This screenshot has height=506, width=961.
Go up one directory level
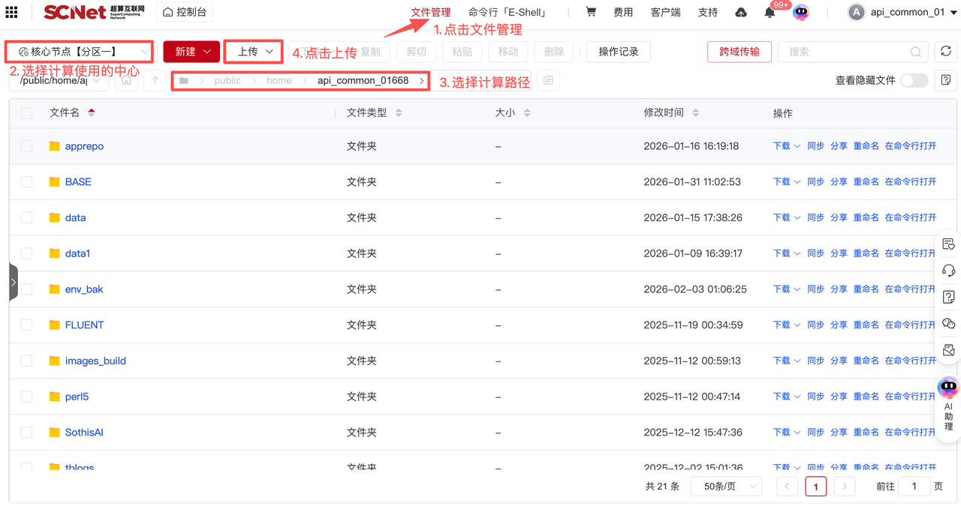(155, 81)
